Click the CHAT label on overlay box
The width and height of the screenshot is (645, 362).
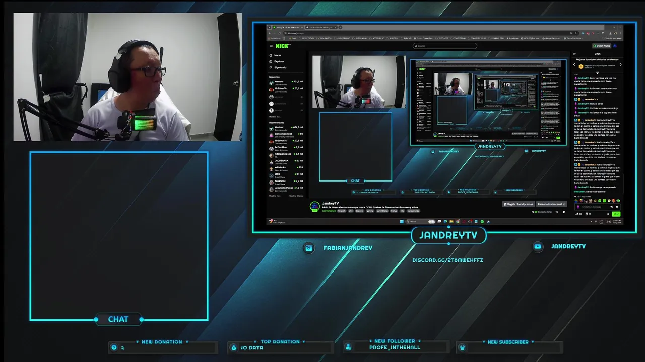click(x=118, y=319)
